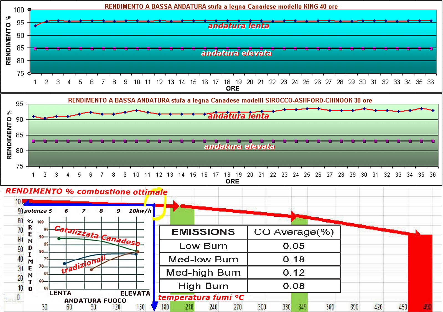443x312 pixels.
Task: Click the 0.12 CO value
Action: coord(294,273)
